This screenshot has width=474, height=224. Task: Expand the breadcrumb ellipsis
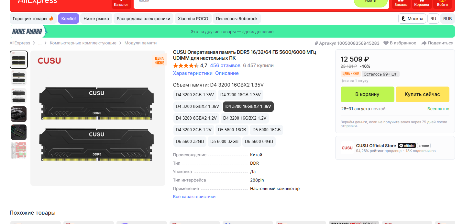coord(40,43)
